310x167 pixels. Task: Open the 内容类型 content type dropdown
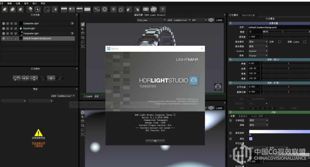(258, 120)
